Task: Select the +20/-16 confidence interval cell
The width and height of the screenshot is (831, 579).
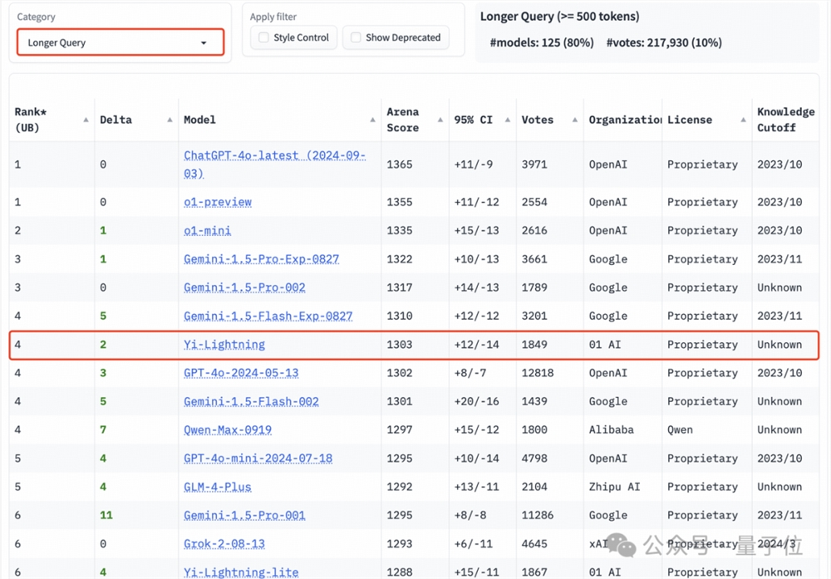Action: click(x=476, y=401)
